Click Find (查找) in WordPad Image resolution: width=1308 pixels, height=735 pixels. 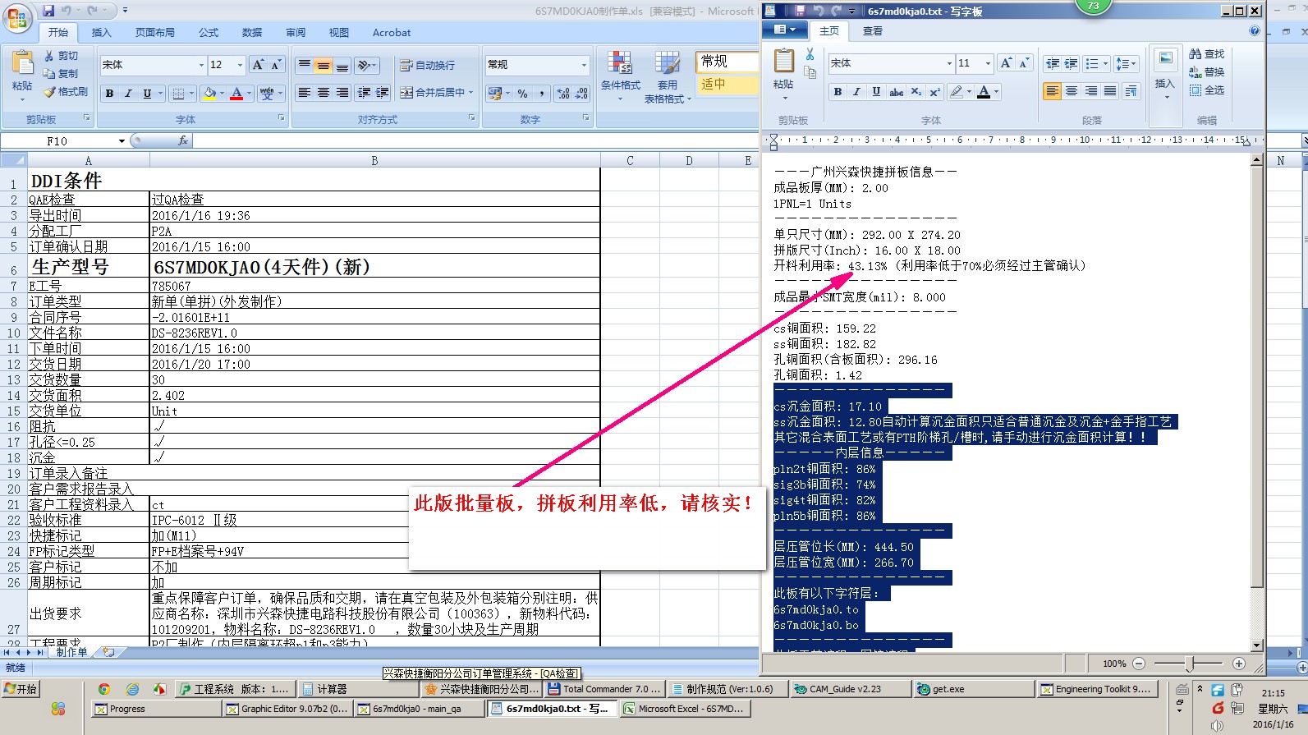1206,54
